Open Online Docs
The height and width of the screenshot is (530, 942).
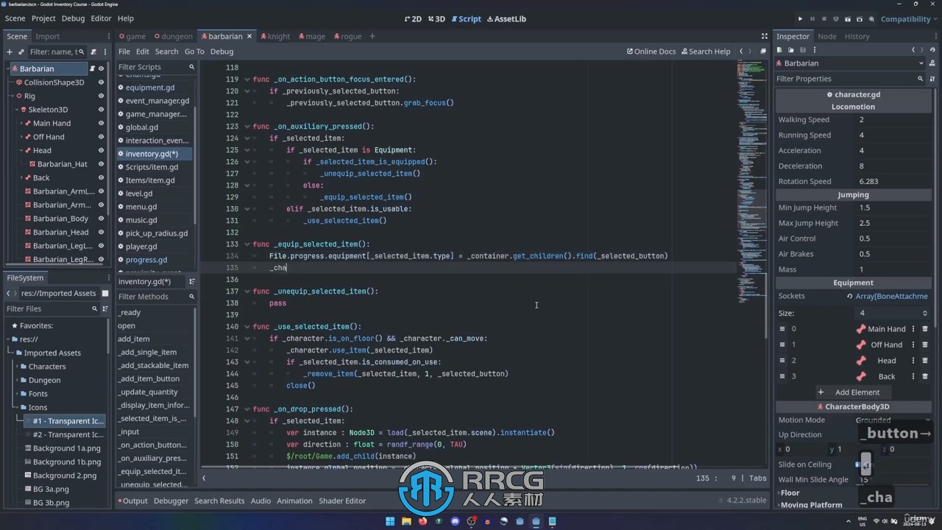pos(651,52)
